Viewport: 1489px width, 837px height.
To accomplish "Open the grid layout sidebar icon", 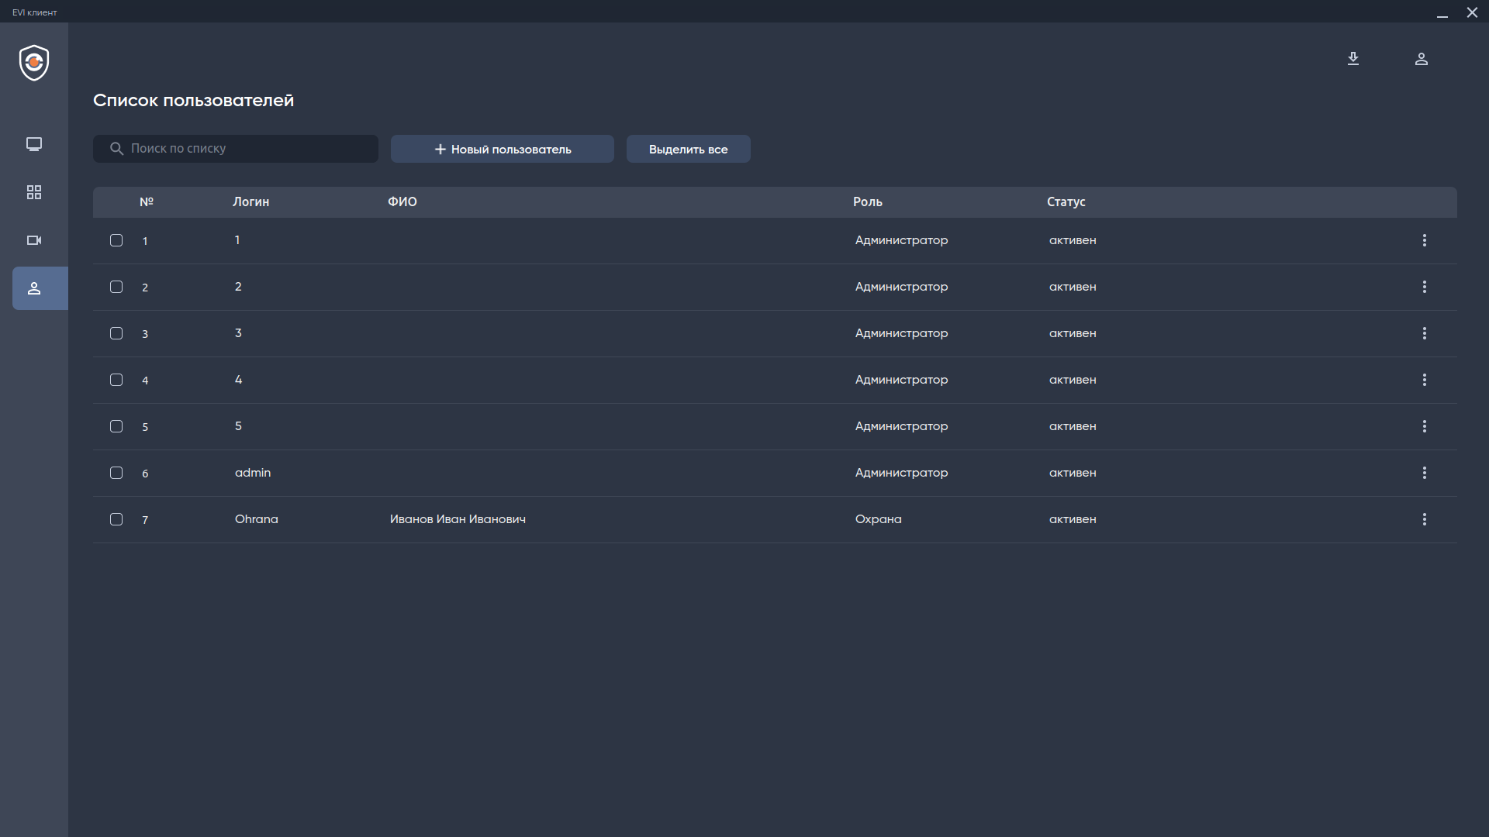I will (34, 192).
